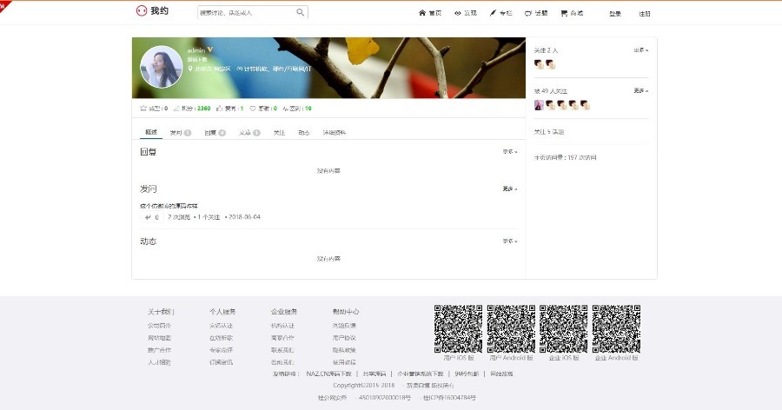Switch to the 详细资料 tab
This screenshot has width=782, height=410.
click(335, 133)
